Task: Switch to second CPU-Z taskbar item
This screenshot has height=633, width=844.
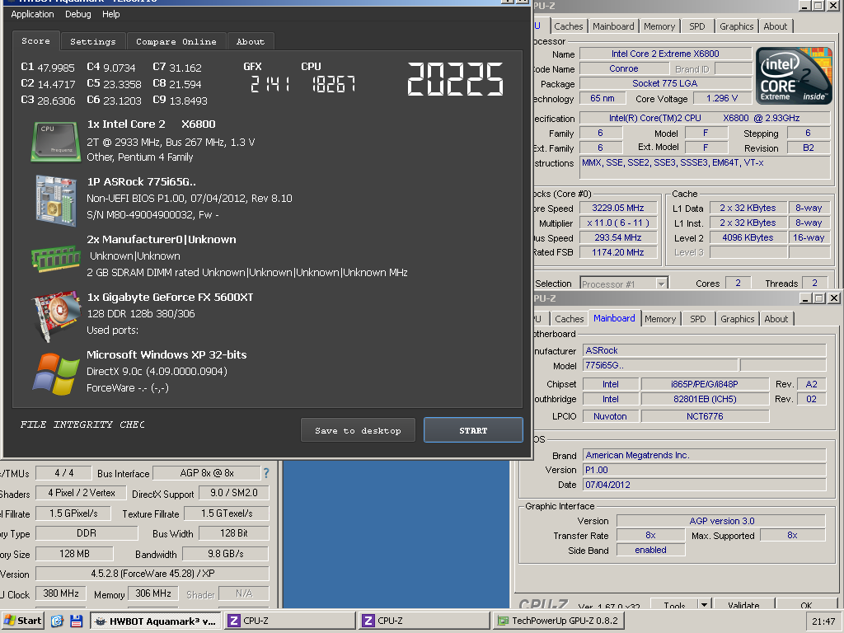Action: pos(424,621)
